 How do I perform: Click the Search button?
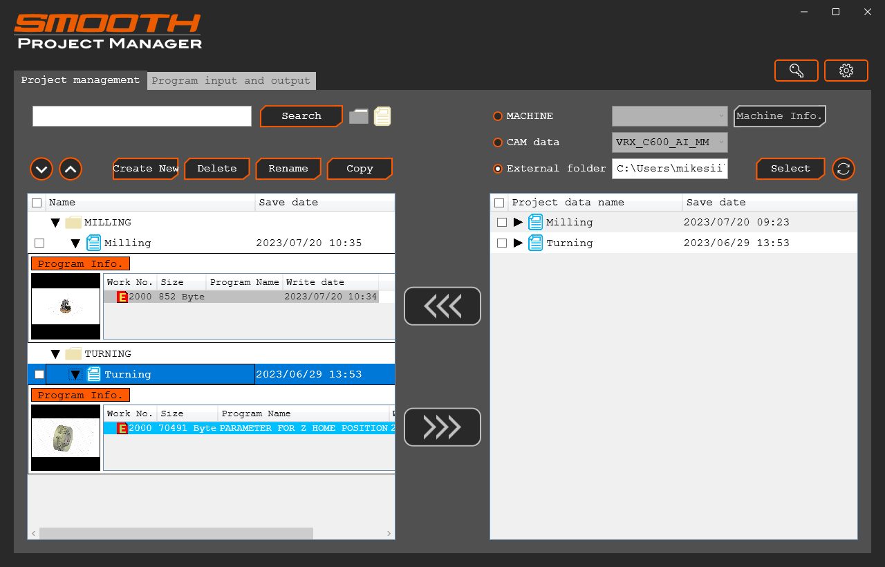coord(301,116)
